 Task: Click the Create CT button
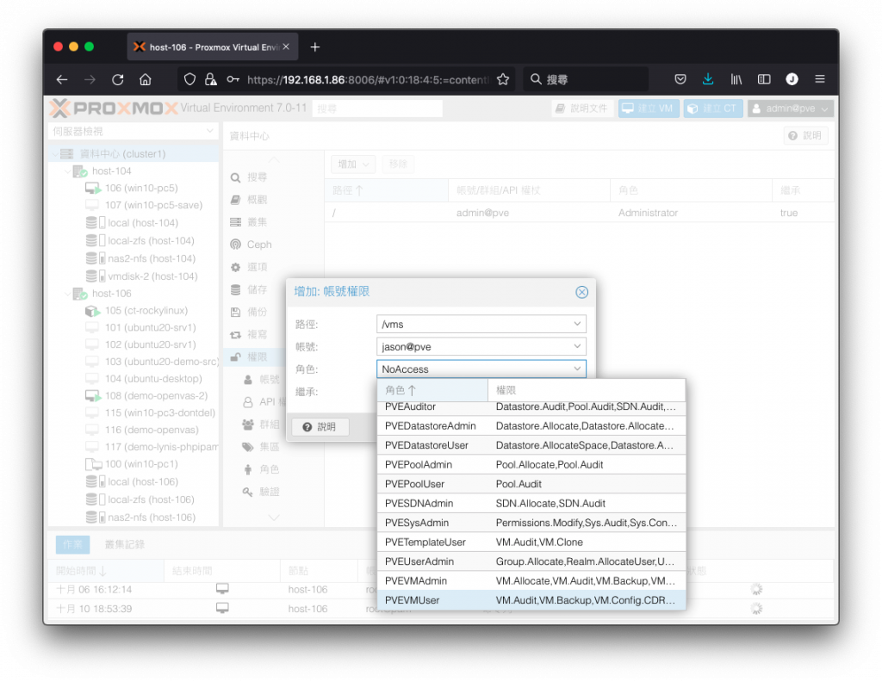(x=712, y=108)
